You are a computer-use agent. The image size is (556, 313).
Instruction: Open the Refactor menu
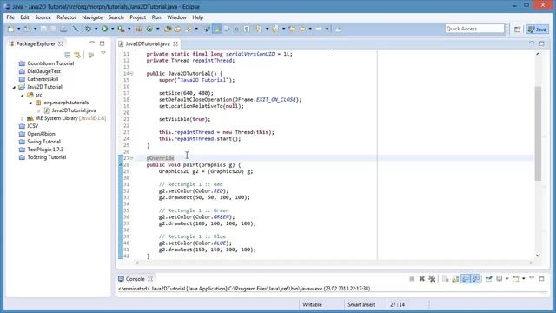(x=66, y=17)
